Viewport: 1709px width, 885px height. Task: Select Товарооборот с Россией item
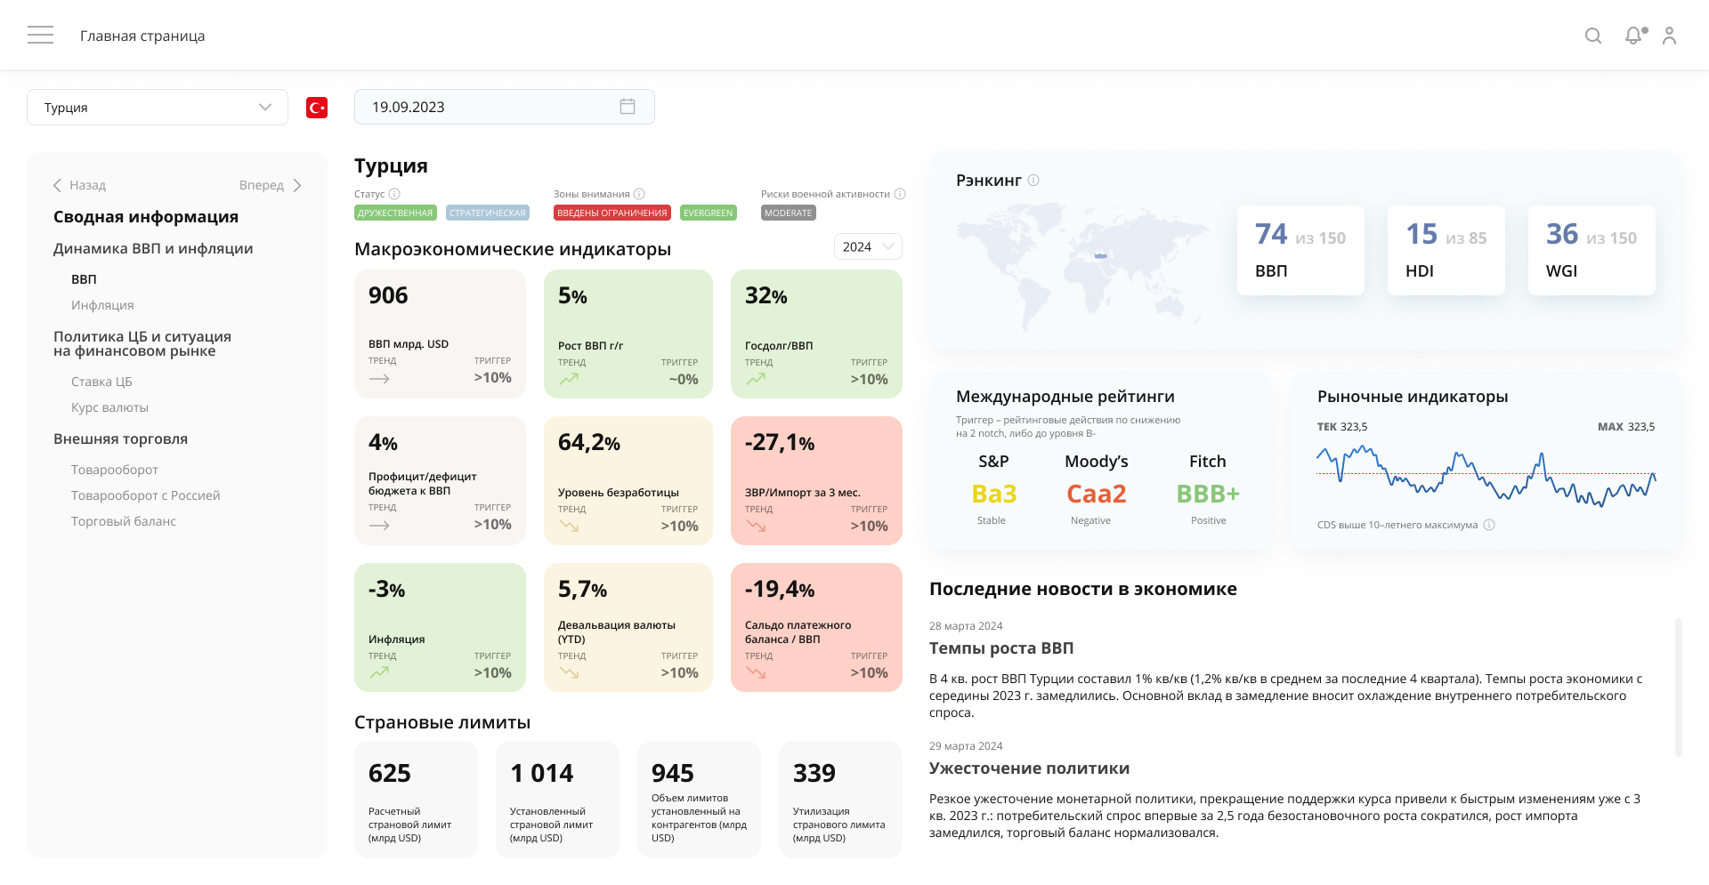point(145,495)
